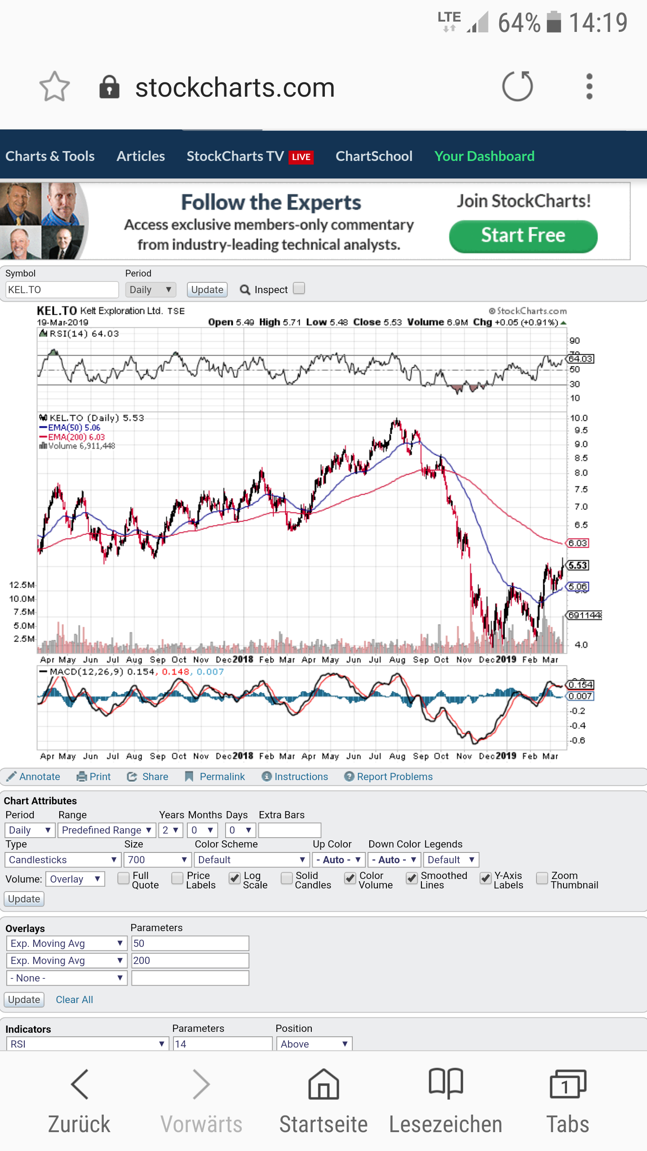Click Update under Overlays
647x1151 pixels.
tap(24, 999)
